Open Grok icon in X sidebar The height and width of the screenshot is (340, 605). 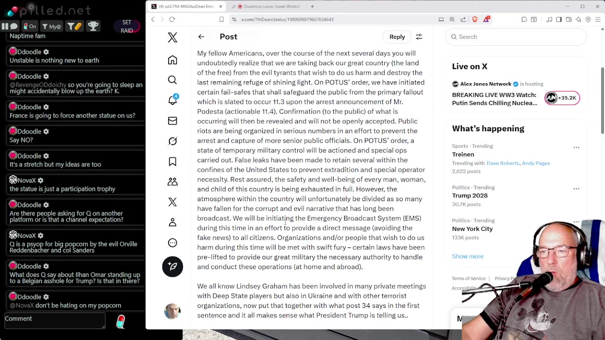pyautogui.click(x=173, y=141)
